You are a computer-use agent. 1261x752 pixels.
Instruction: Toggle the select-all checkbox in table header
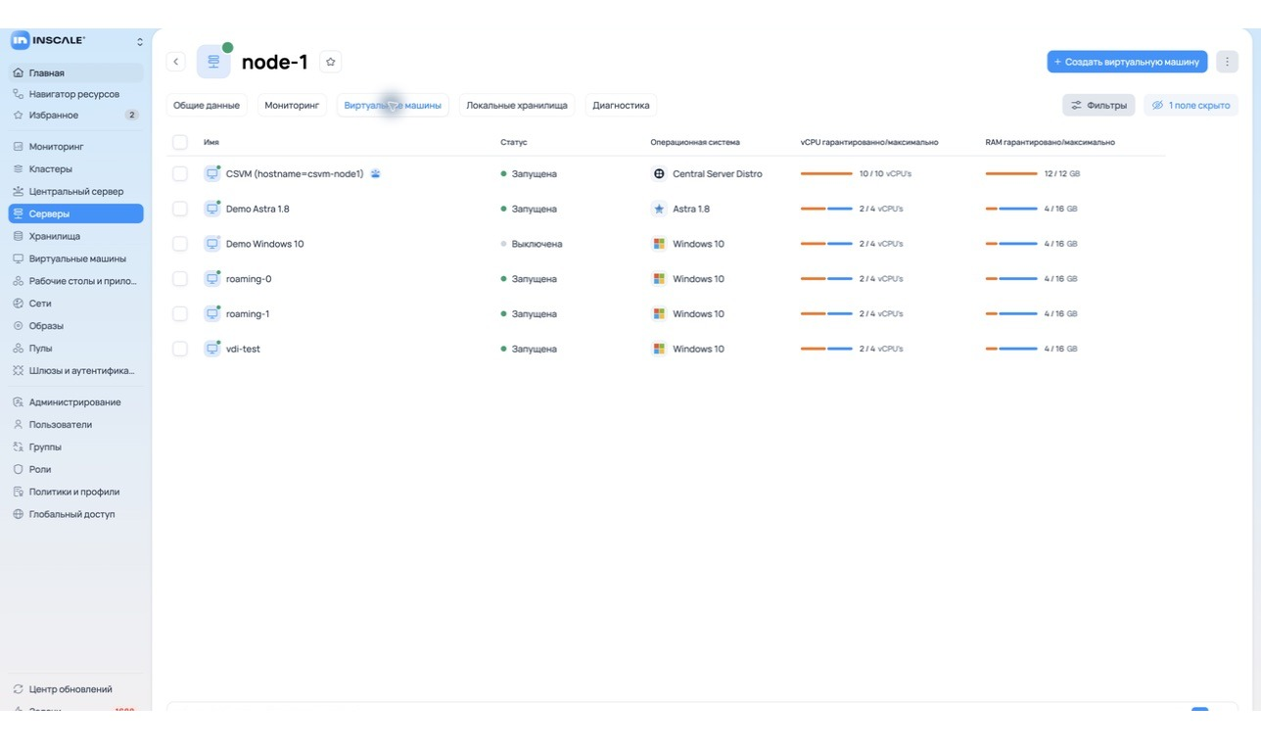pos(180,142)
